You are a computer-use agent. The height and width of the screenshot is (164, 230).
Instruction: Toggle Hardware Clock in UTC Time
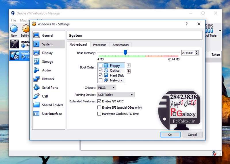coord(99,114)
